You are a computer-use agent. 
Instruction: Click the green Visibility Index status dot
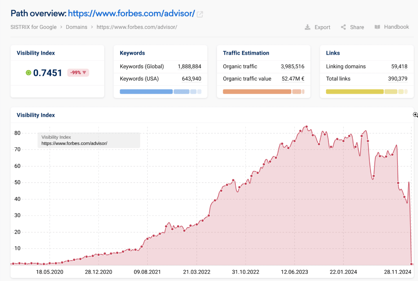tap(29, 73)
